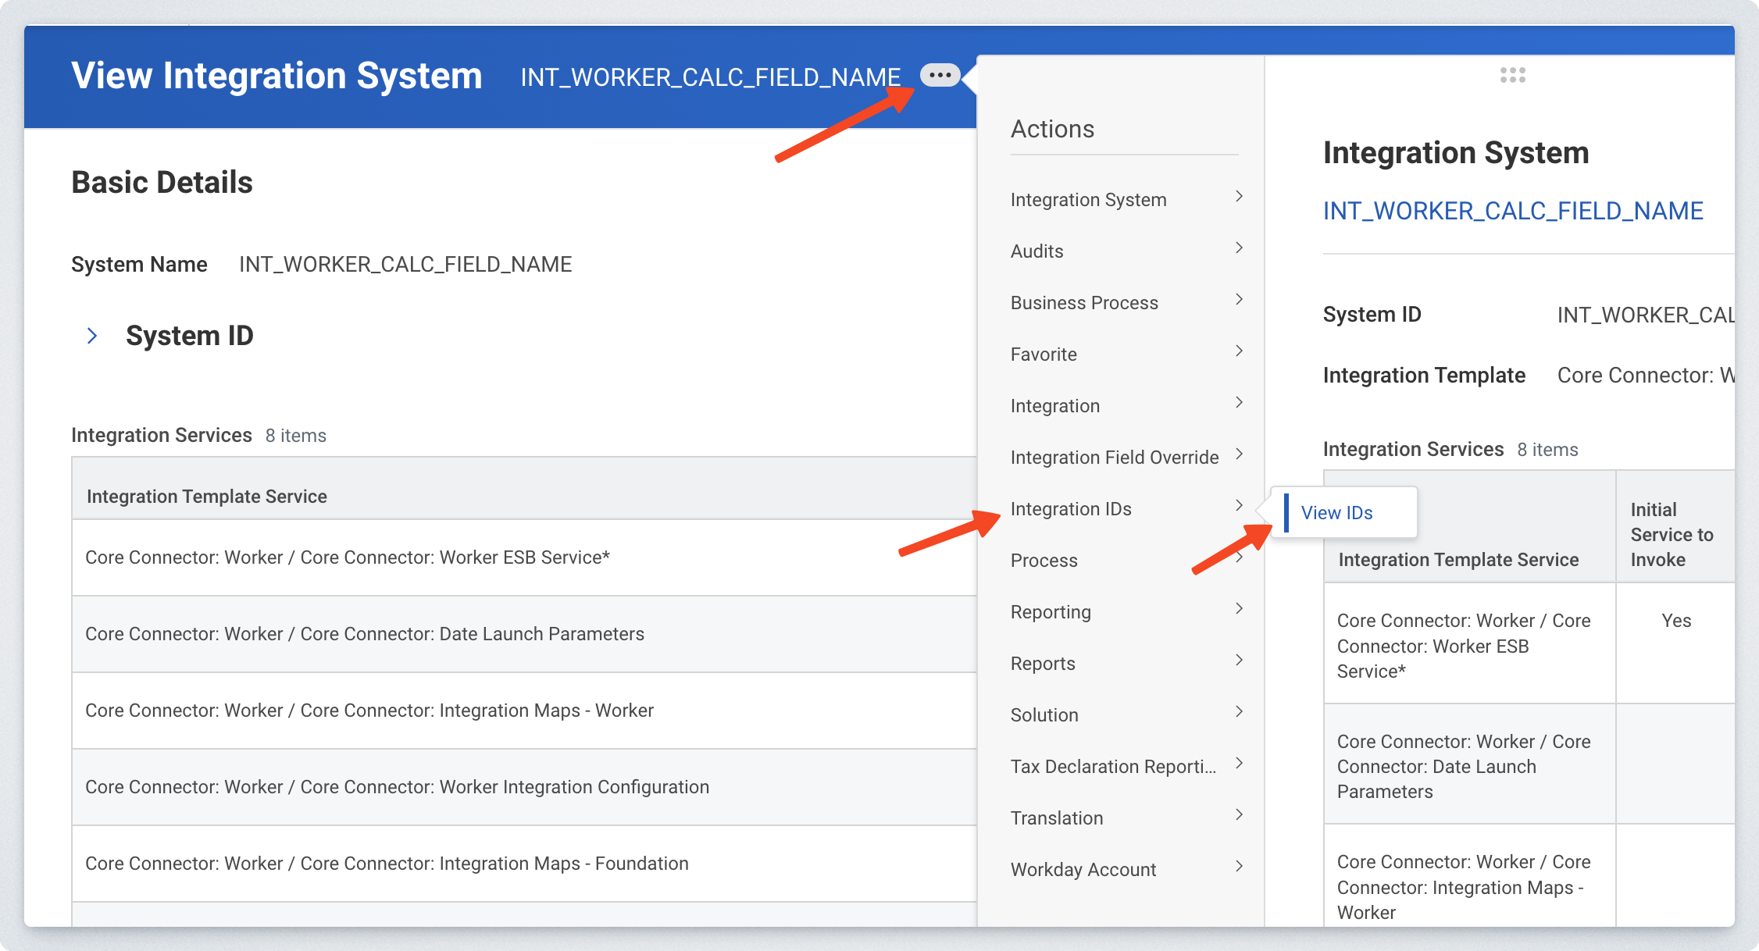Expand the Workday Account submenu chevron
The width and height of the screenshot is (1759, 951).
pyautogui.click(x=1239, y=867)
